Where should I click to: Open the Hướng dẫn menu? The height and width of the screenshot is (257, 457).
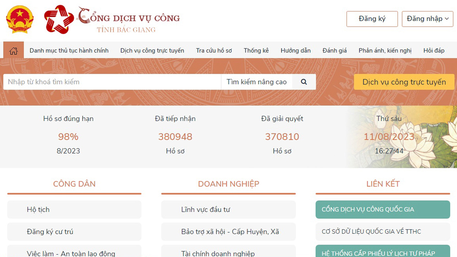point(296,50)
